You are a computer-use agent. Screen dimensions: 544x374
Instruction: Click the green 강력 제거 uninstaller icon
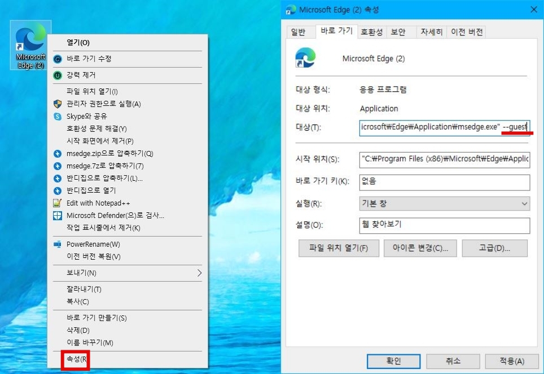58,75
